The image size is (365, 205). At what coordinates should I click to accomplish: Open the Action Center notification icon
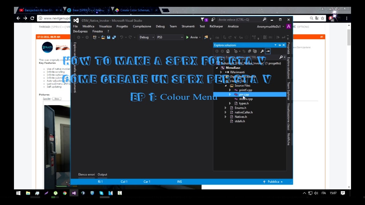click(x=343, y=193)
